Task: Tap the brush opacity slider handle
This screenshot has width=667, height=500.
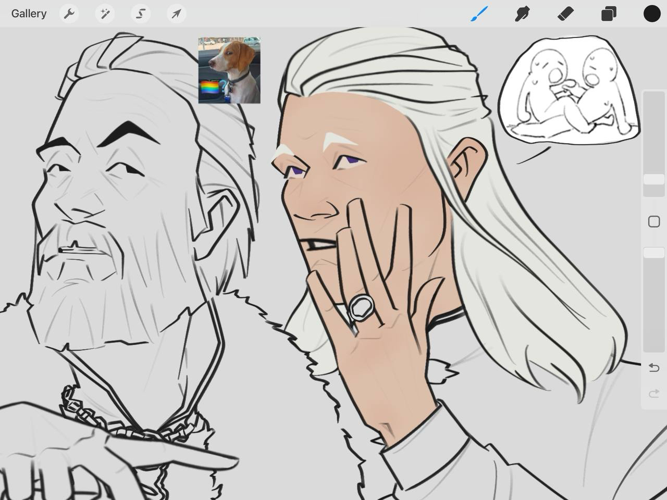Action: point(653,253)
